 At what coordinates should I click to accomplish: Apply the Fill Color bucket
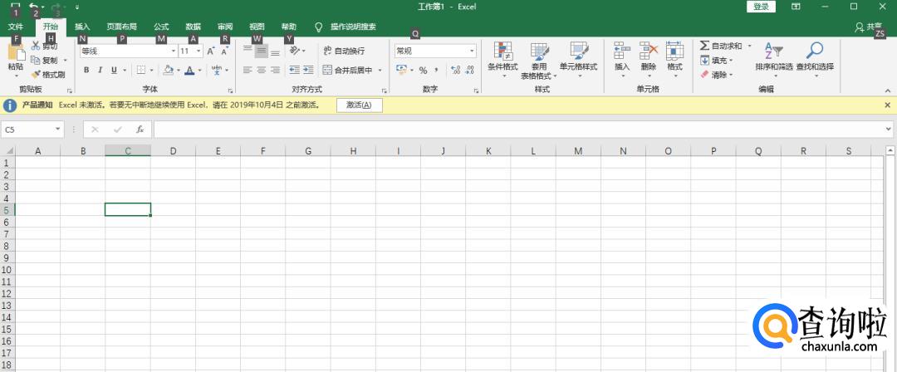point(168,70)
